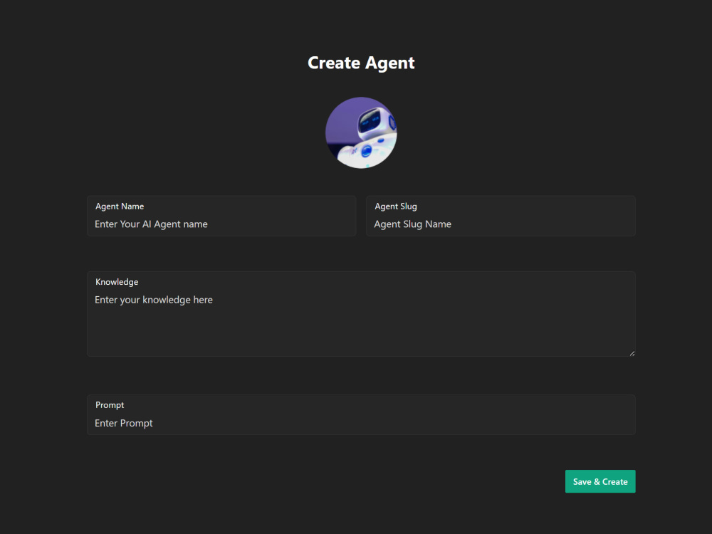Screen dimensions: 712x534
Task: Click the Save & Create button
Action: pos(600,481)
